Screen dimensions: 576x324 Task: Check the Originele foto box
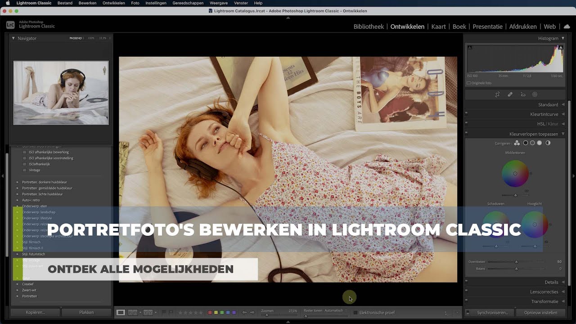(x=469, y=83)
